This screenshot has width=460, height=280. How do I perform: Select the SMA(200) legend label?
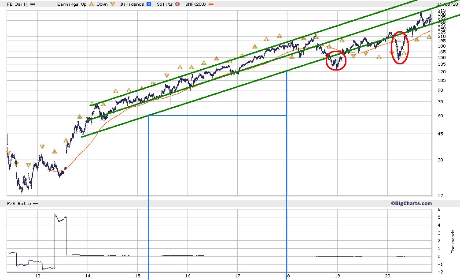196,4
